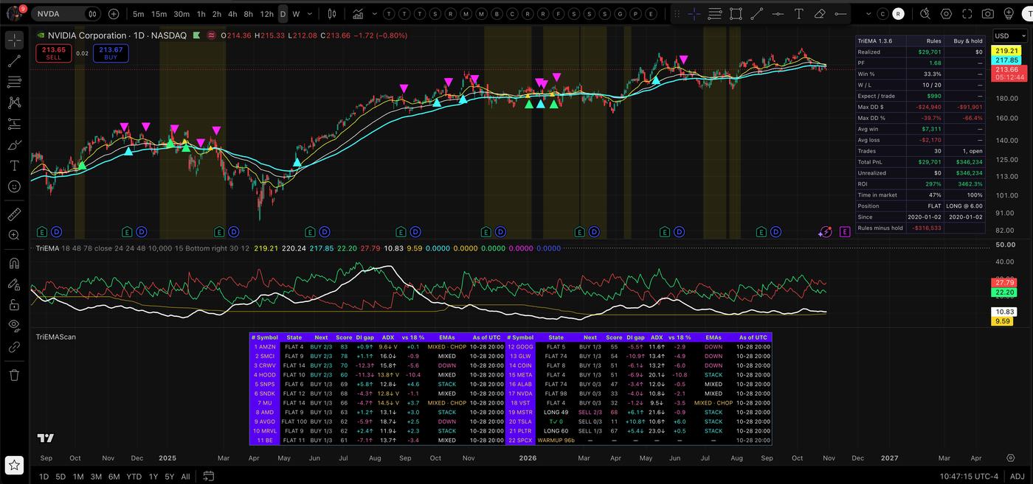Hide all drawings with the eye icon
Image resolution: width=1033 pixels, height=484 pixels.
click(14, 325)
